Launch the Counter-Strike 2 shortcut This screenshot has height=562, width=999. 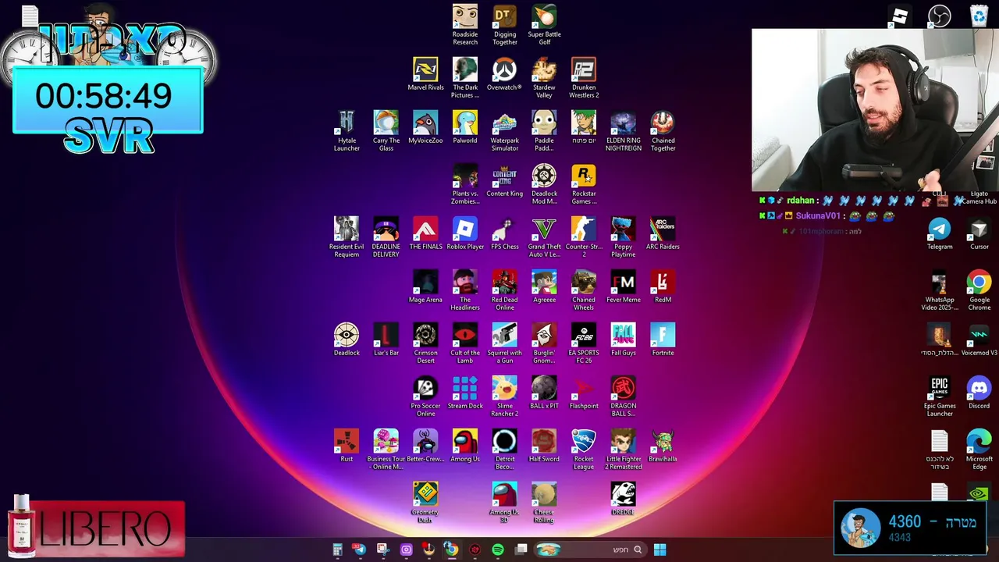[584, 237]
